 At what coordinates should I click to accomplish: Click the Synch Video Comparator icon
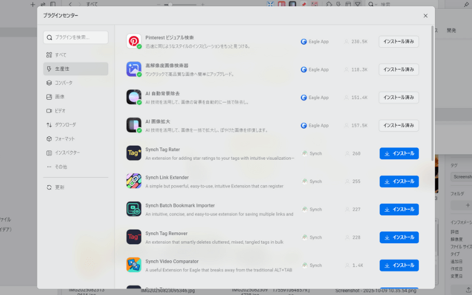coord(134,265)
